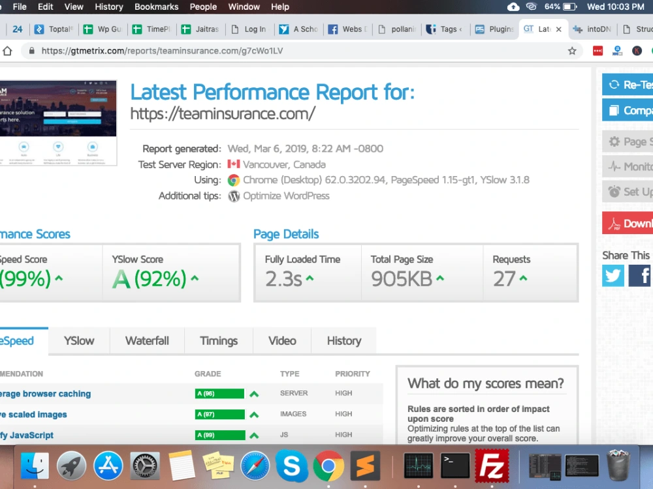The height and width of the screenshot is (489, 653).
Task: Open the File menu
Action: tap(20, 7)
